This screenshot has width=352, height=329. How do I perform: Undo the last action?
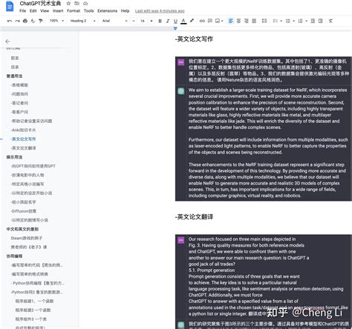[10, 21]
